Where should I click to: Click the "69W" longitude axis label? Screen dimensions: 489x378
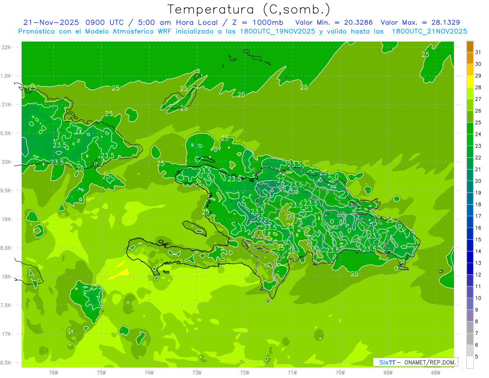[x=388, y=372]
